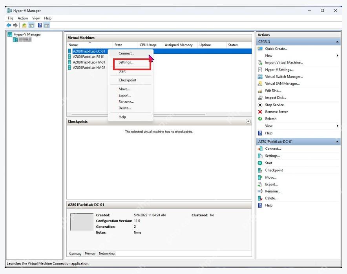Image resolution: width=347 pixels, height=274 pixels.
Task: Sort by the CPU Usage column header
Action: pyautogui.click(x=150, y=45)
